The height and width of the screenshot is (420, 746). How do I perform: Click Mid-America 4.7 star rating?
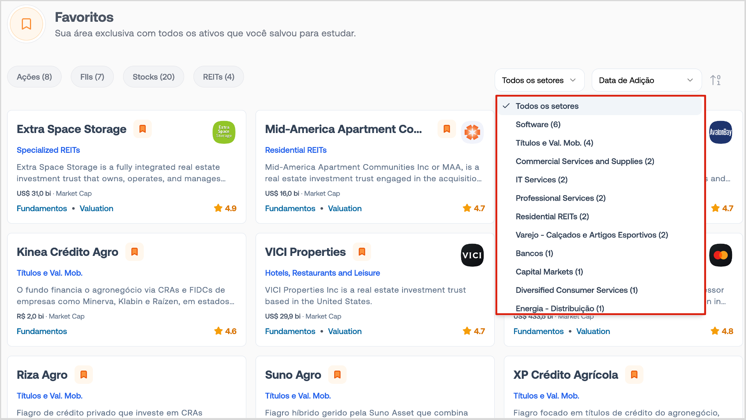(474, 208)
